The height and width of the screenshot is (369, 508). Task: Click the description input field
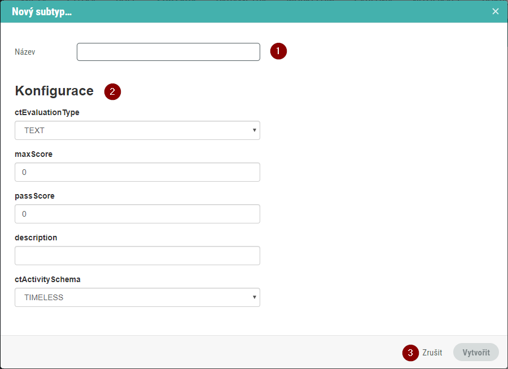point(137,256)
